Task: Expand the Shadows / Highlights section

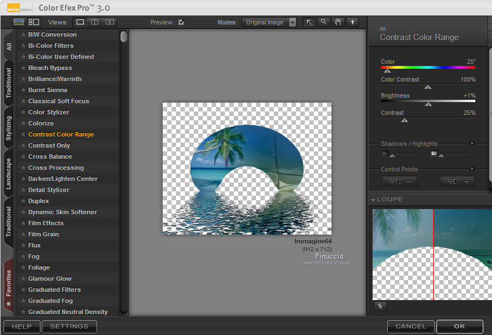Action: 473,144
